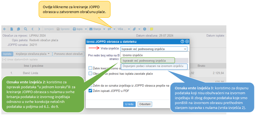Click the yellow sticky note icon
Screen dimensions: 255x116
pos(152,29)
